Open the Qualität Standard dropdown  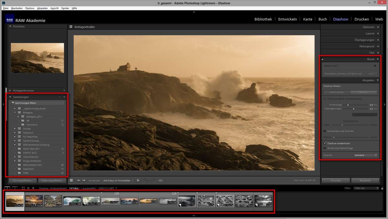[x=365, y=155]
